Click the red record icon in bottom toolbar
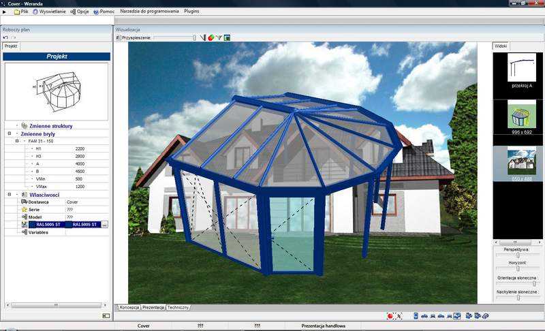545x331 pixels. pyautogui.click(x=390, y=316)
